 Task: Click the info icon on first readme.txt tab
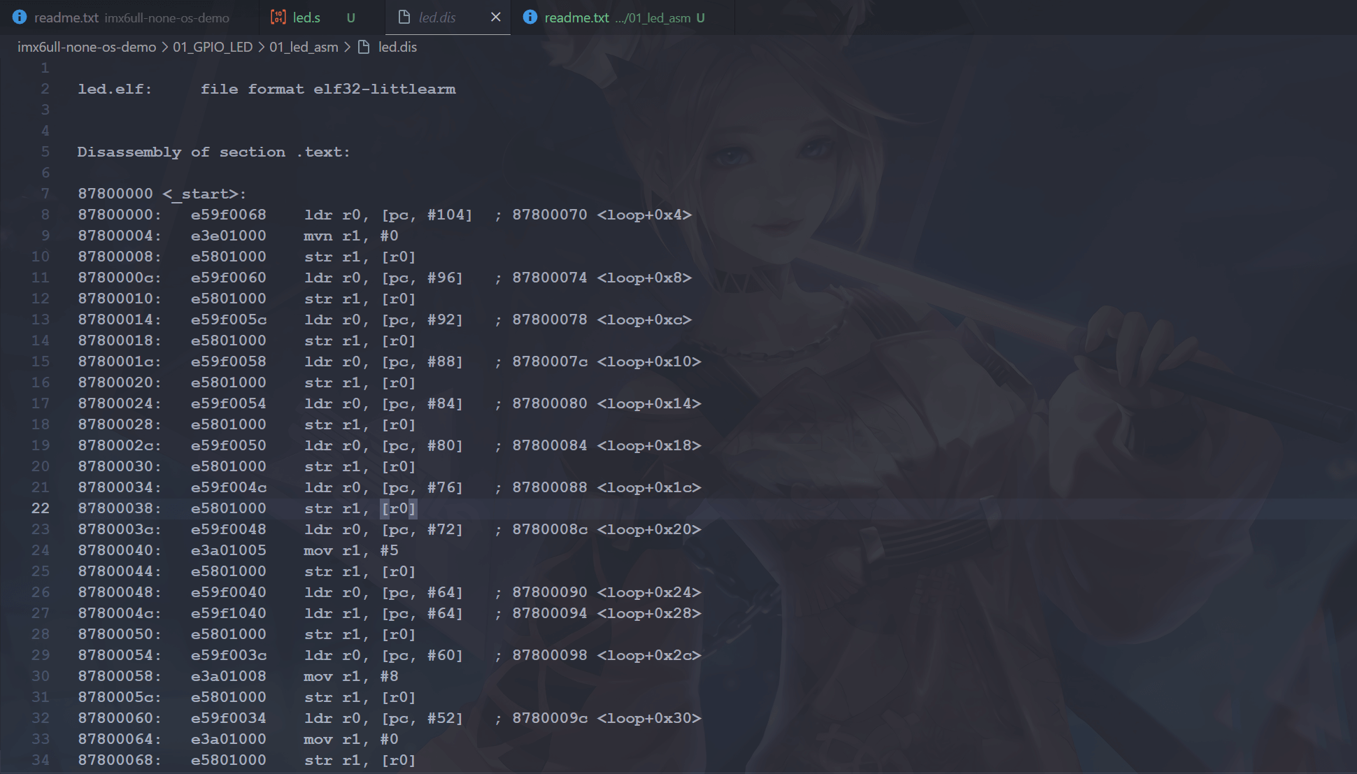coord(20,17)
